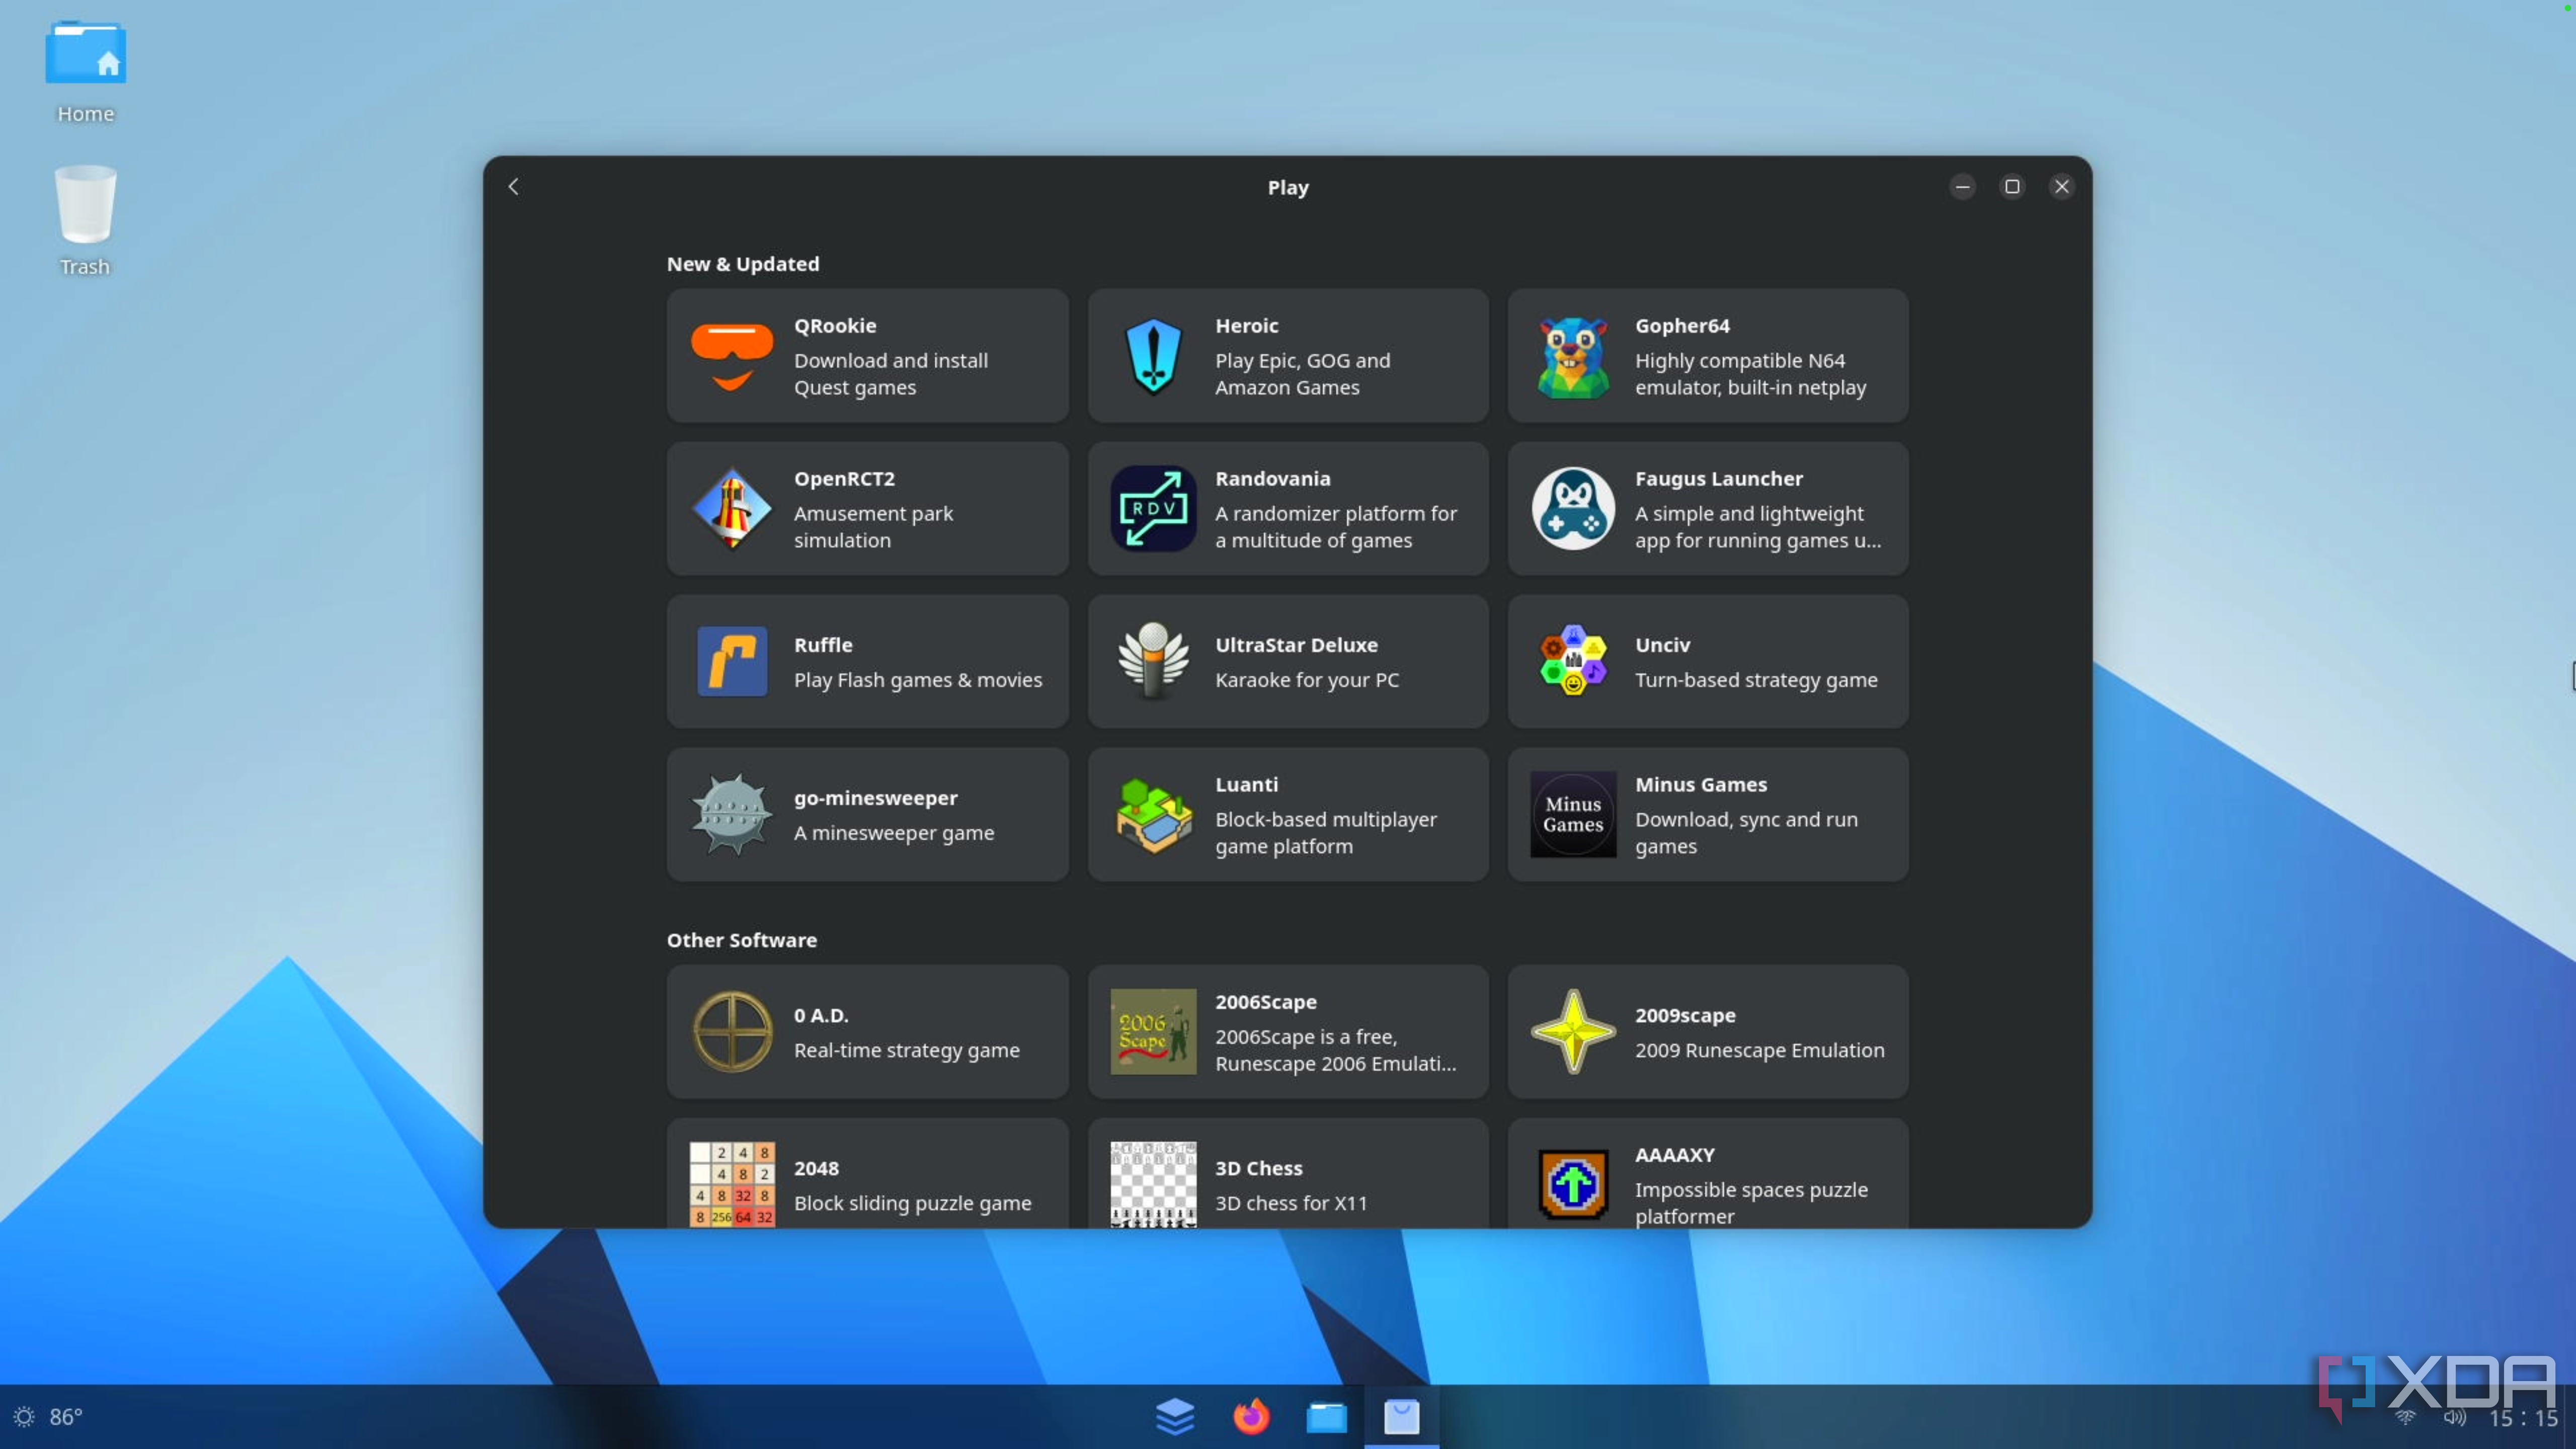The height and width of the screenshot is (1449, 2576).
Task: Click the Luanti block icon
Action: 1153,815
